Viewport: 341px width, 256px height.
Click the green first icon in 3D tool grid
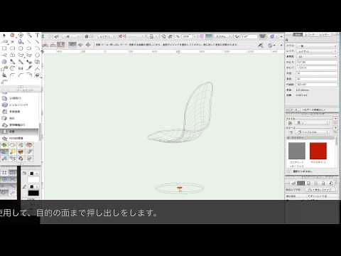click(x=4, y=145)
